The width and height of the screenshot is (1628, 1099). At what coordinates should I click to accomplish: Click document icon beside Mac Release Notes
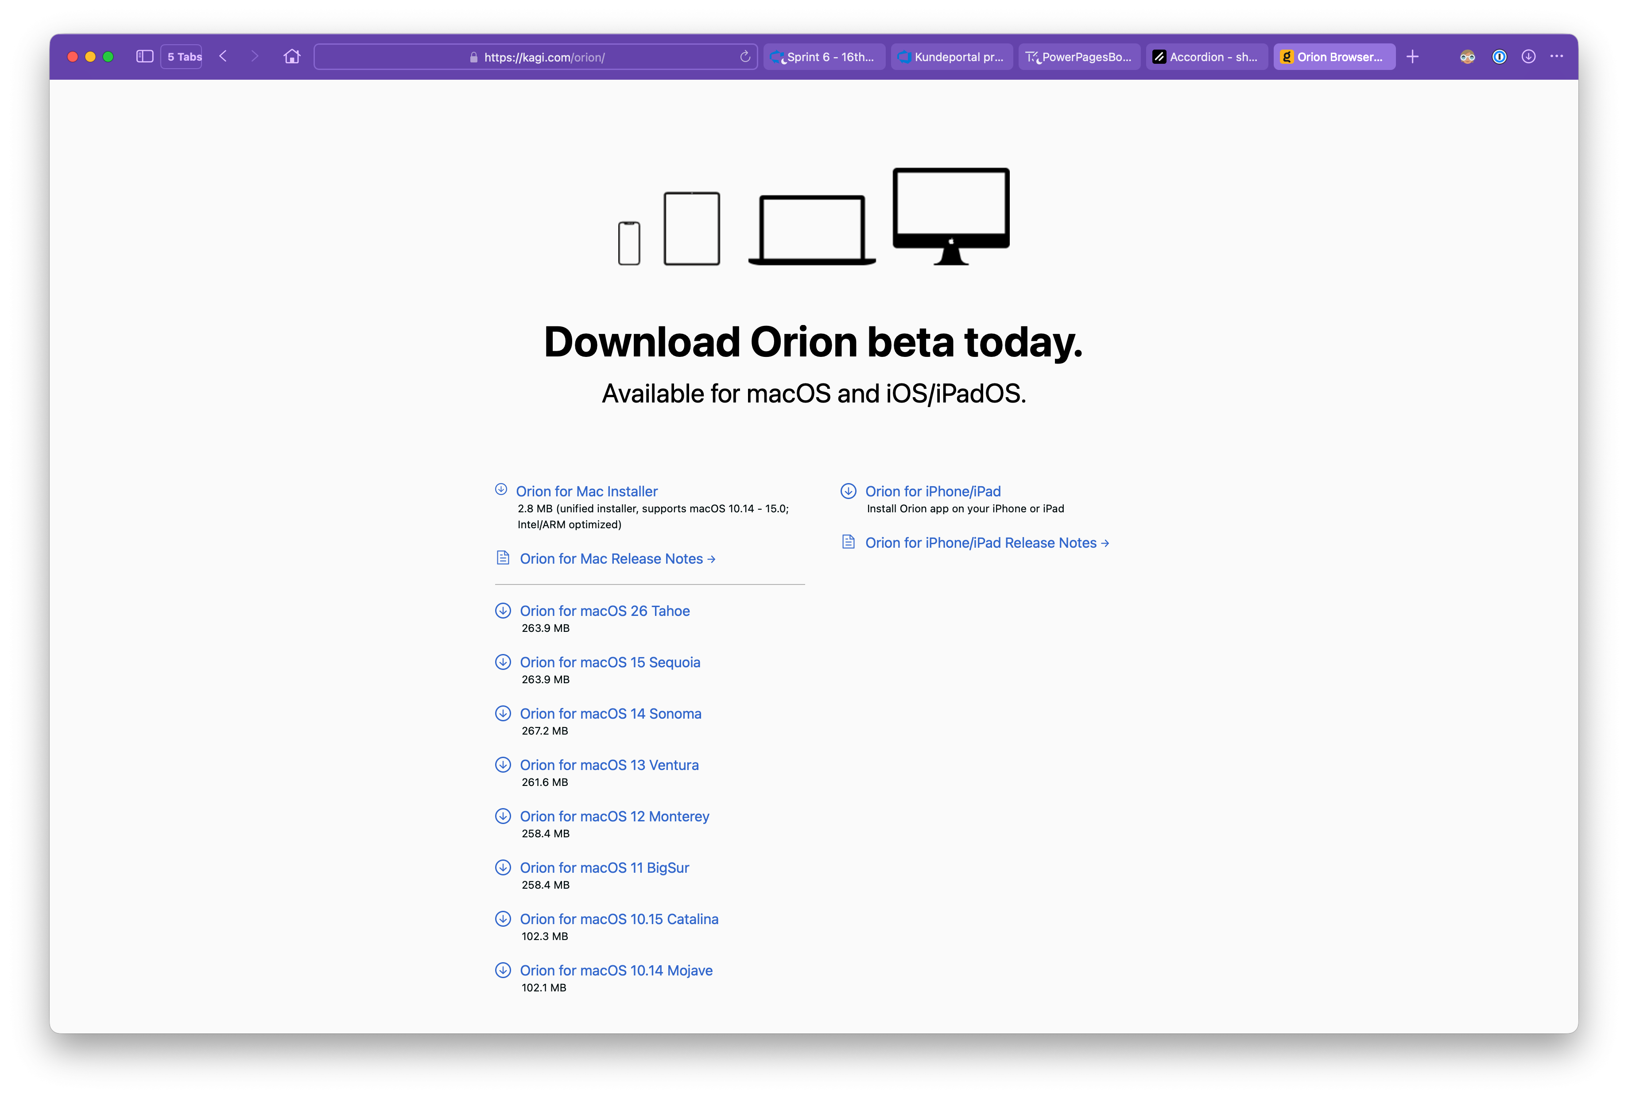point(503,557)
